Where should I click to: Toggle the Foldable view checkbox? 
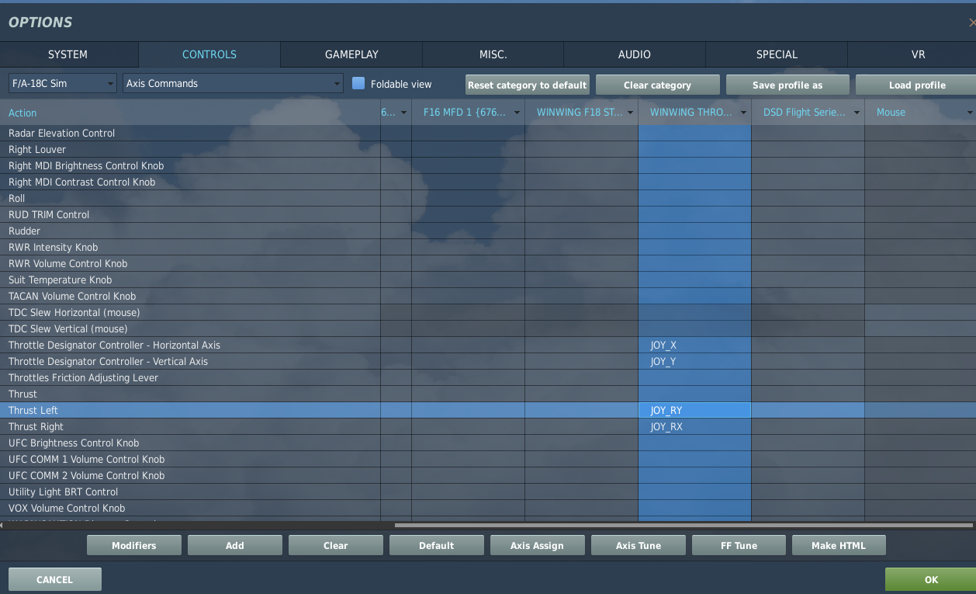[358, 83]
